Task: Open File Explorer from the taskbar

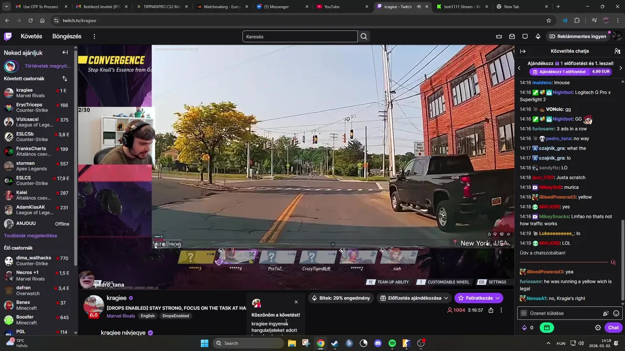Action: point(292,343)
